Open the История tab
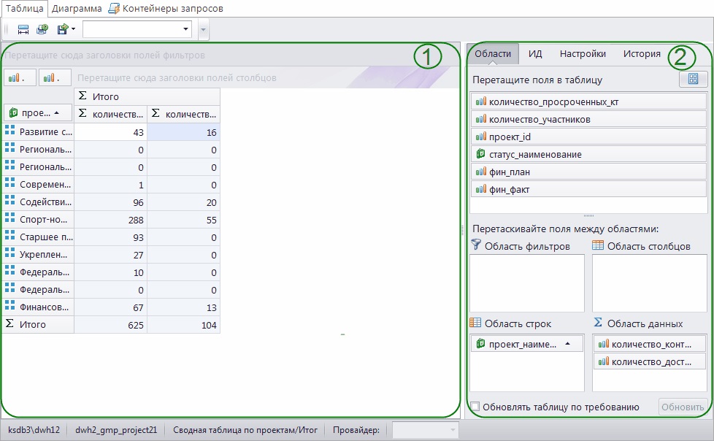 point(642,53)
